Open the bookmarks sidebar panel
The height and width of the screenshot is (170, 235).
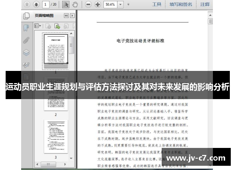pyautogui.click(x=26, y=28)
